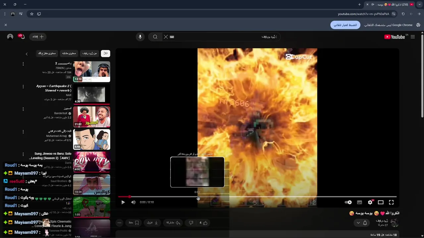Open the 6:48 Muhannad Al-hajj thumbnail
Viewport: 424px width, 238px height.
91,139
